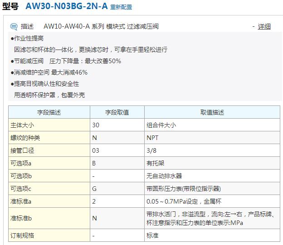Click the 可选项c row label
The width and height of the screenshot is (283, 245).
[x=49, y=189]
